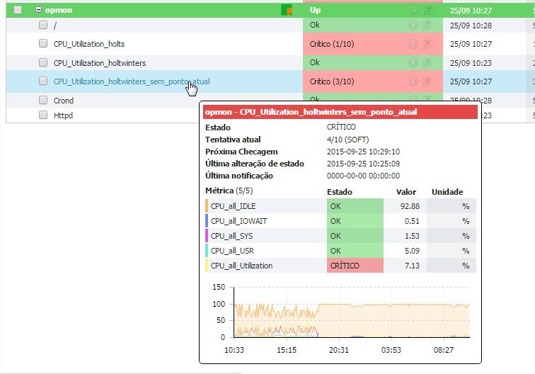Viewport: 535px width, 374px height.
Task: Check the box for CPU_Utilization_holts
Action: click(x=43, y=44)
